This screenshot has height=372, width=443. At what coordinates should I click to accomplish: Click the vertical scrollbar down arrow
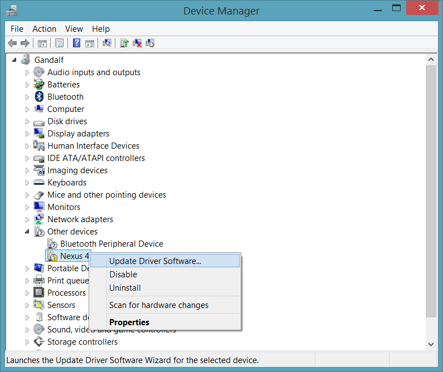431,345
